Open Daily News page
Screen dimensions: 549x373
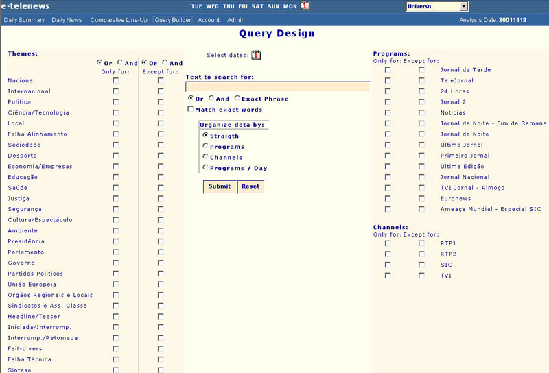[67, 20]
